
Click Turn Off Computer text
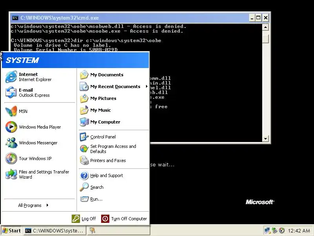[x=129, y=219]
